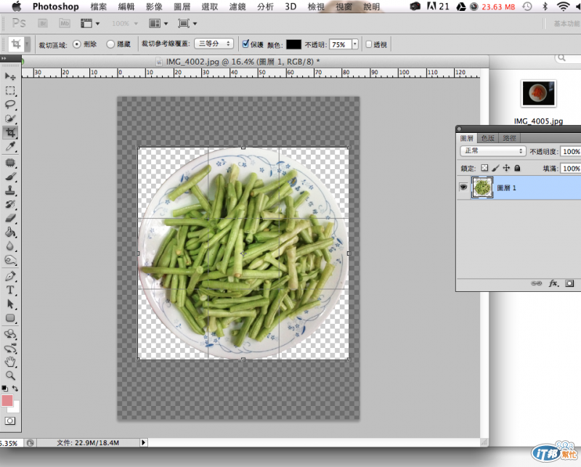Open layer blend mode 正常 dropdown

click(493, 151)
